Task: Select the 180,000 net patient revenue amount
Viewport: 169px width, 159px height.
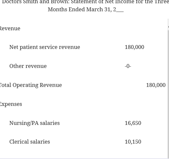Action: (134, 47)
